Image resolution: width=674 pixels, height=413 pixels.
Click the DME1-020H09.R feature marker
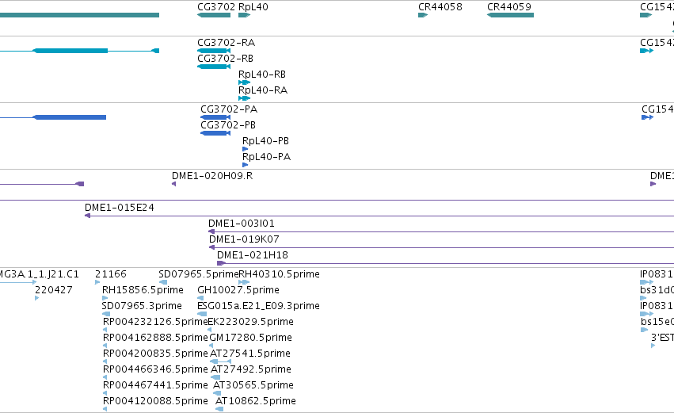(173, 184)
